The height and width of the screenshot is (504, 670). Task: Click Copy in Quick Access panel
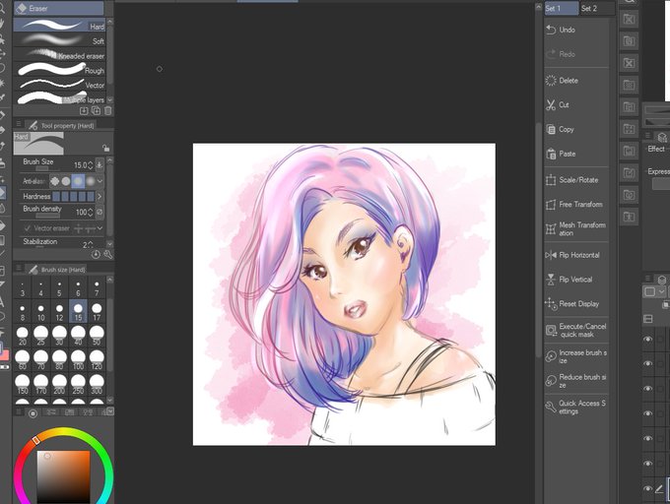pos(576,129)
